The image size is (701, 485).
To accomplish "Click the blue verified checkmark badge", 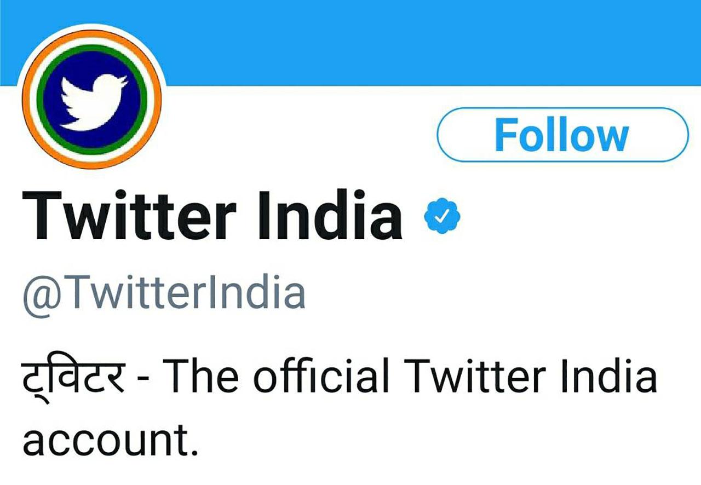I will (442, 217).
